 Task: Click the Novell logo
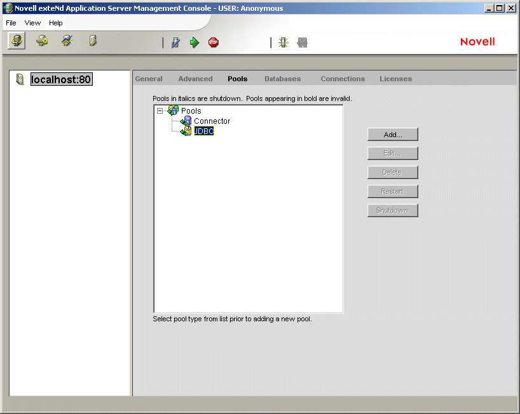478,42
